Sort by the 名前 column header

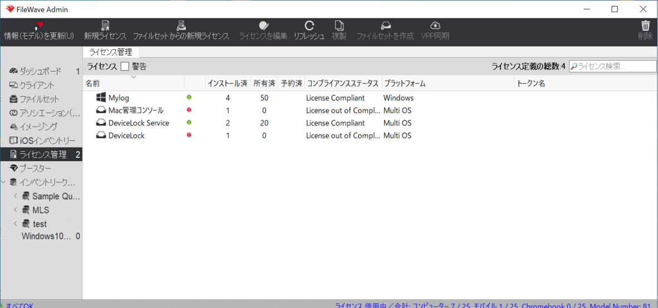point(134,84)
